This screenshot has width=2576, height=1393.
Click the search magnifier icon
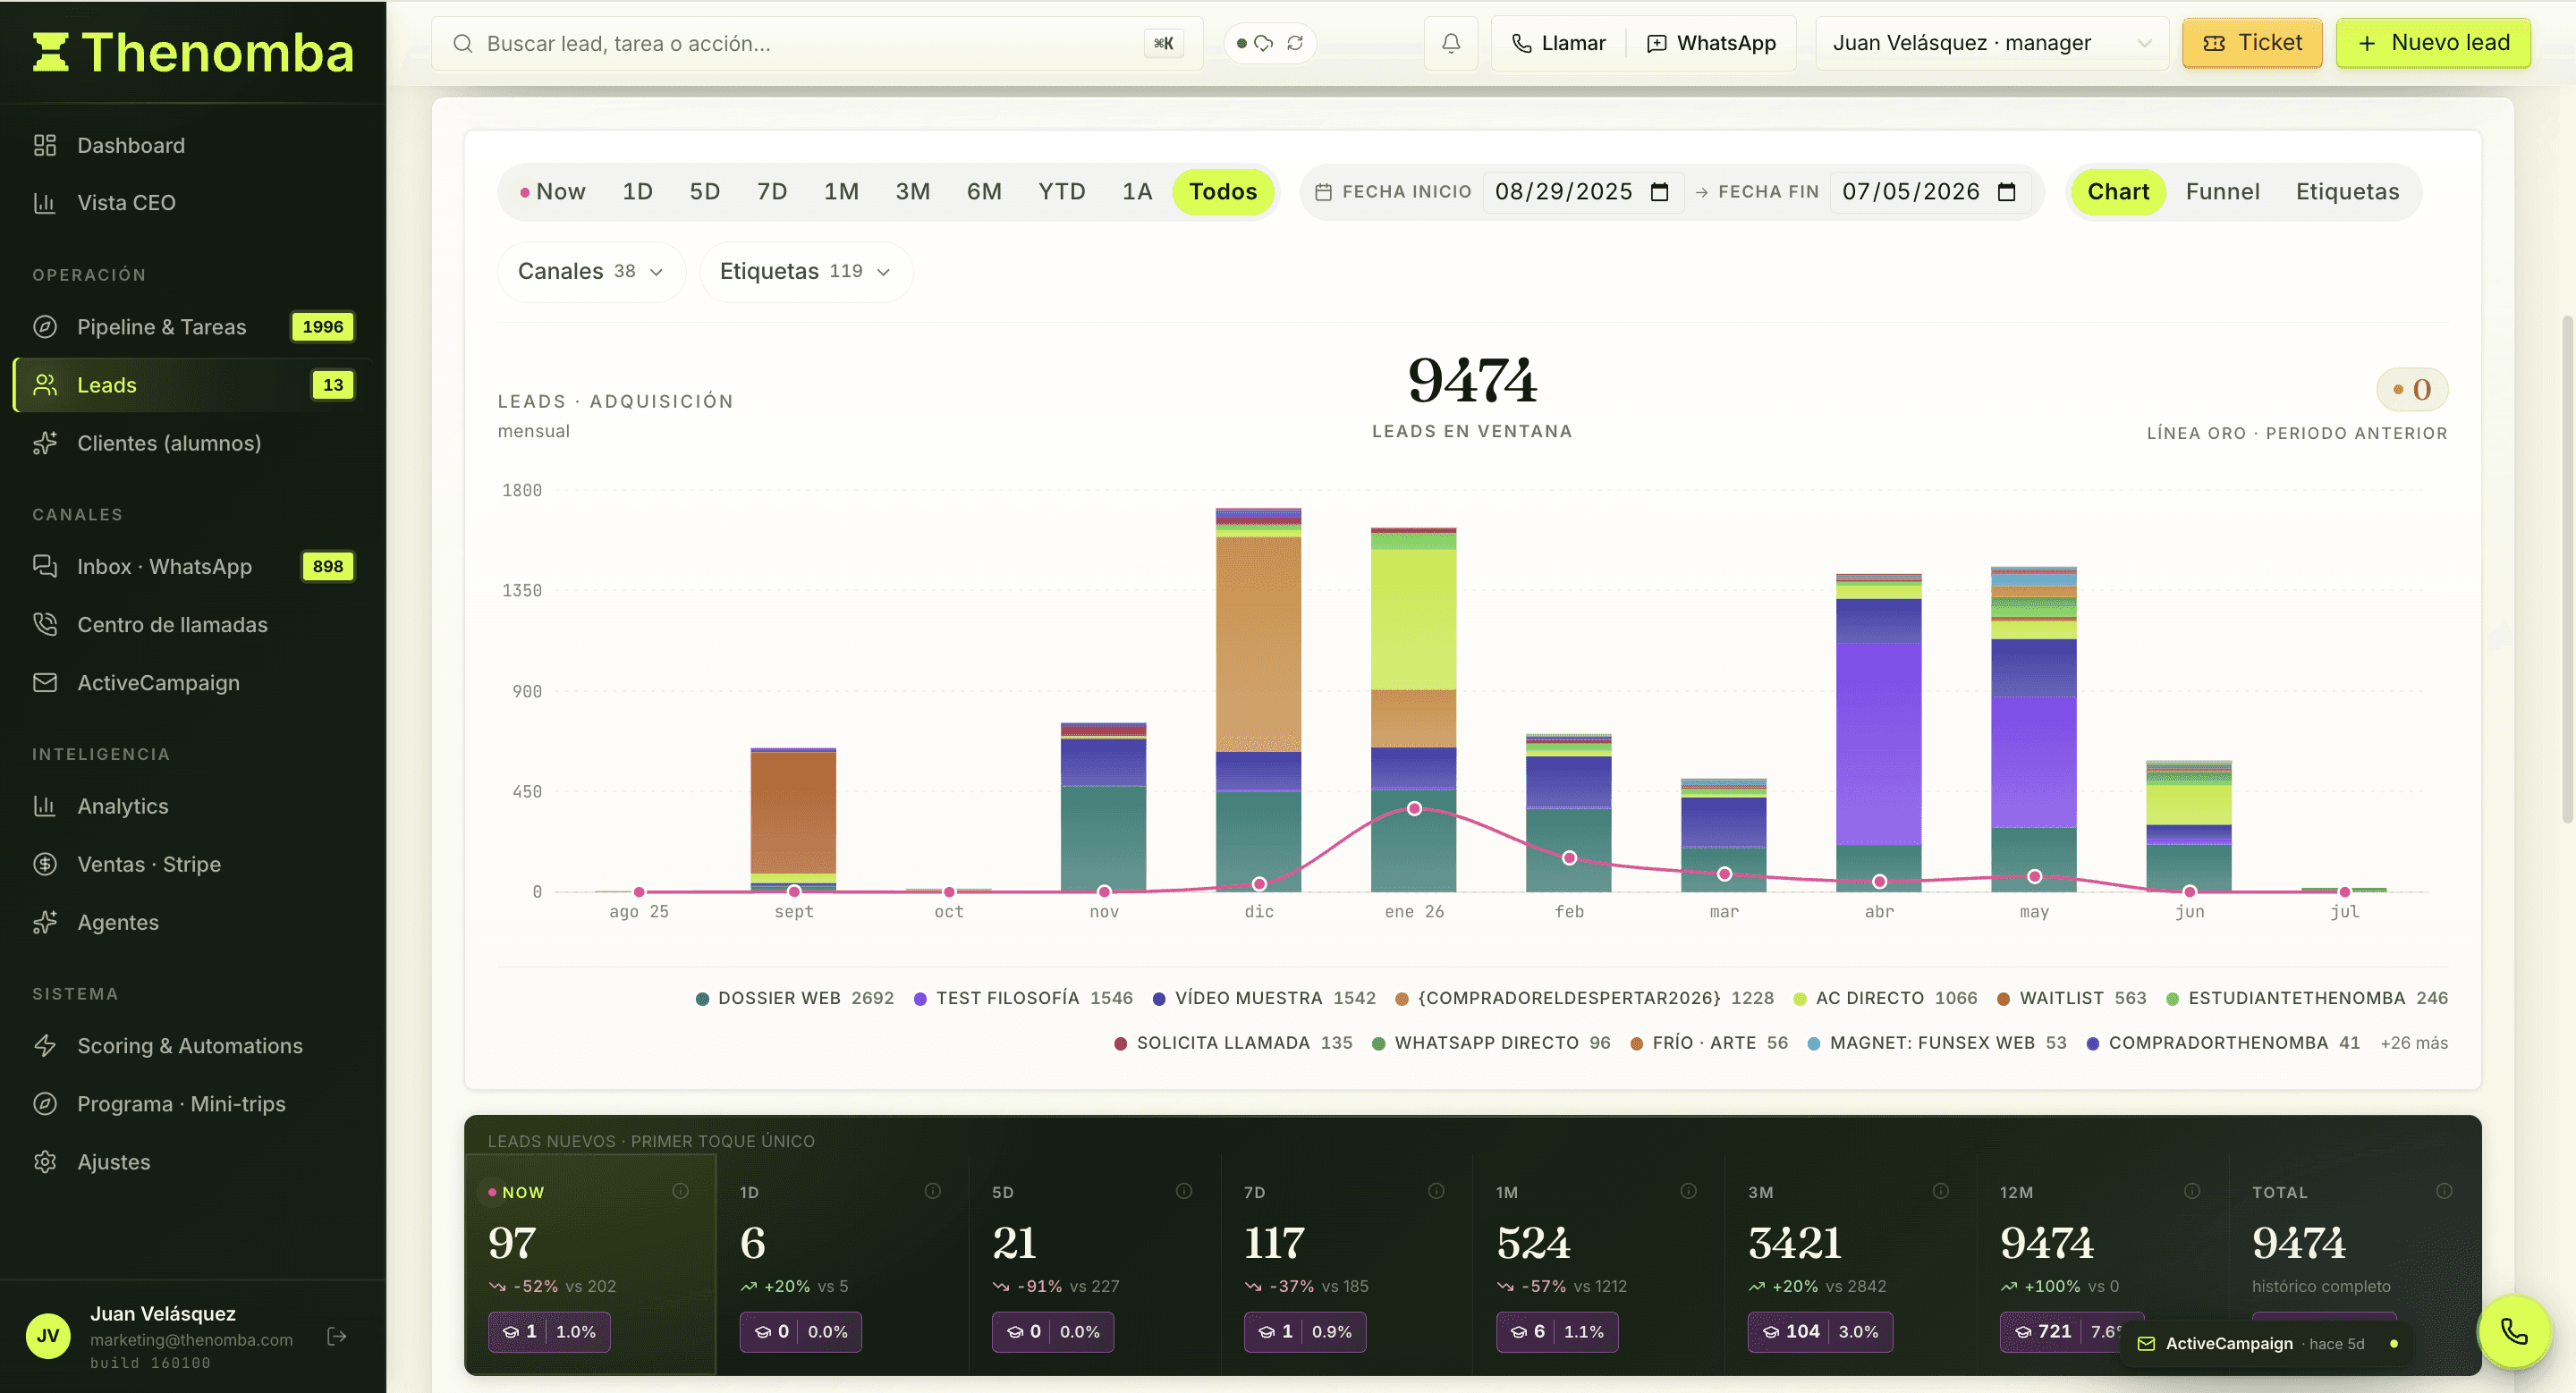[x=462, y=43]
